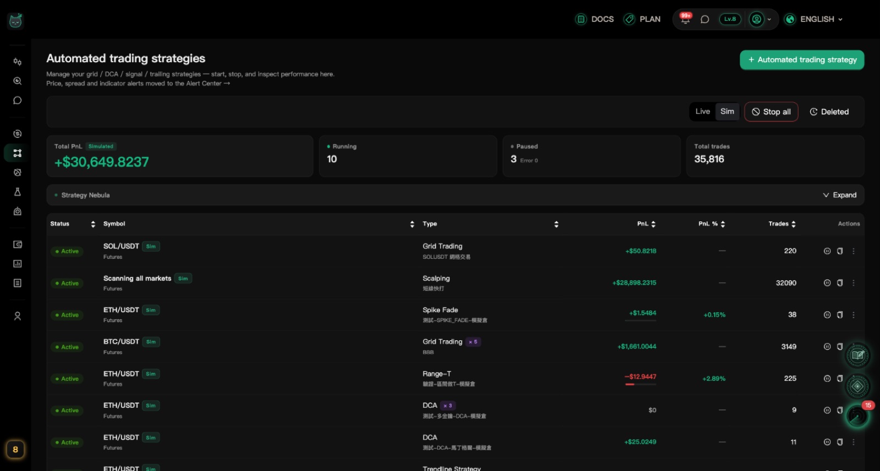Screen dimensions: 880x471
Task: Open more options for Spike Fade row
Action: 854,315
